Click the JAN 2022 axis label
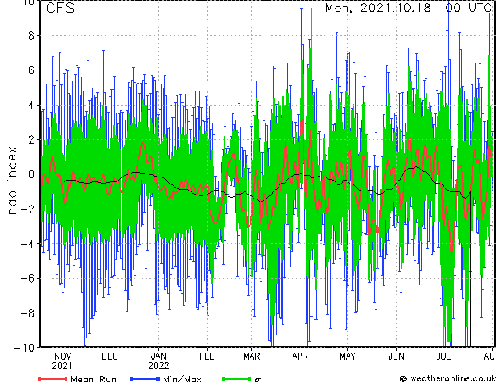Viewport: 496px width, 383px height. point(159,361)
